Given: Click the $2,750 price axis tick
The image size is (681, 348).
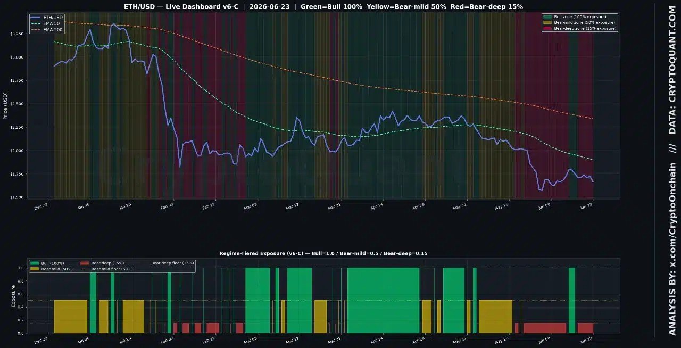Looking at the screenshot, I should point(17,80).
